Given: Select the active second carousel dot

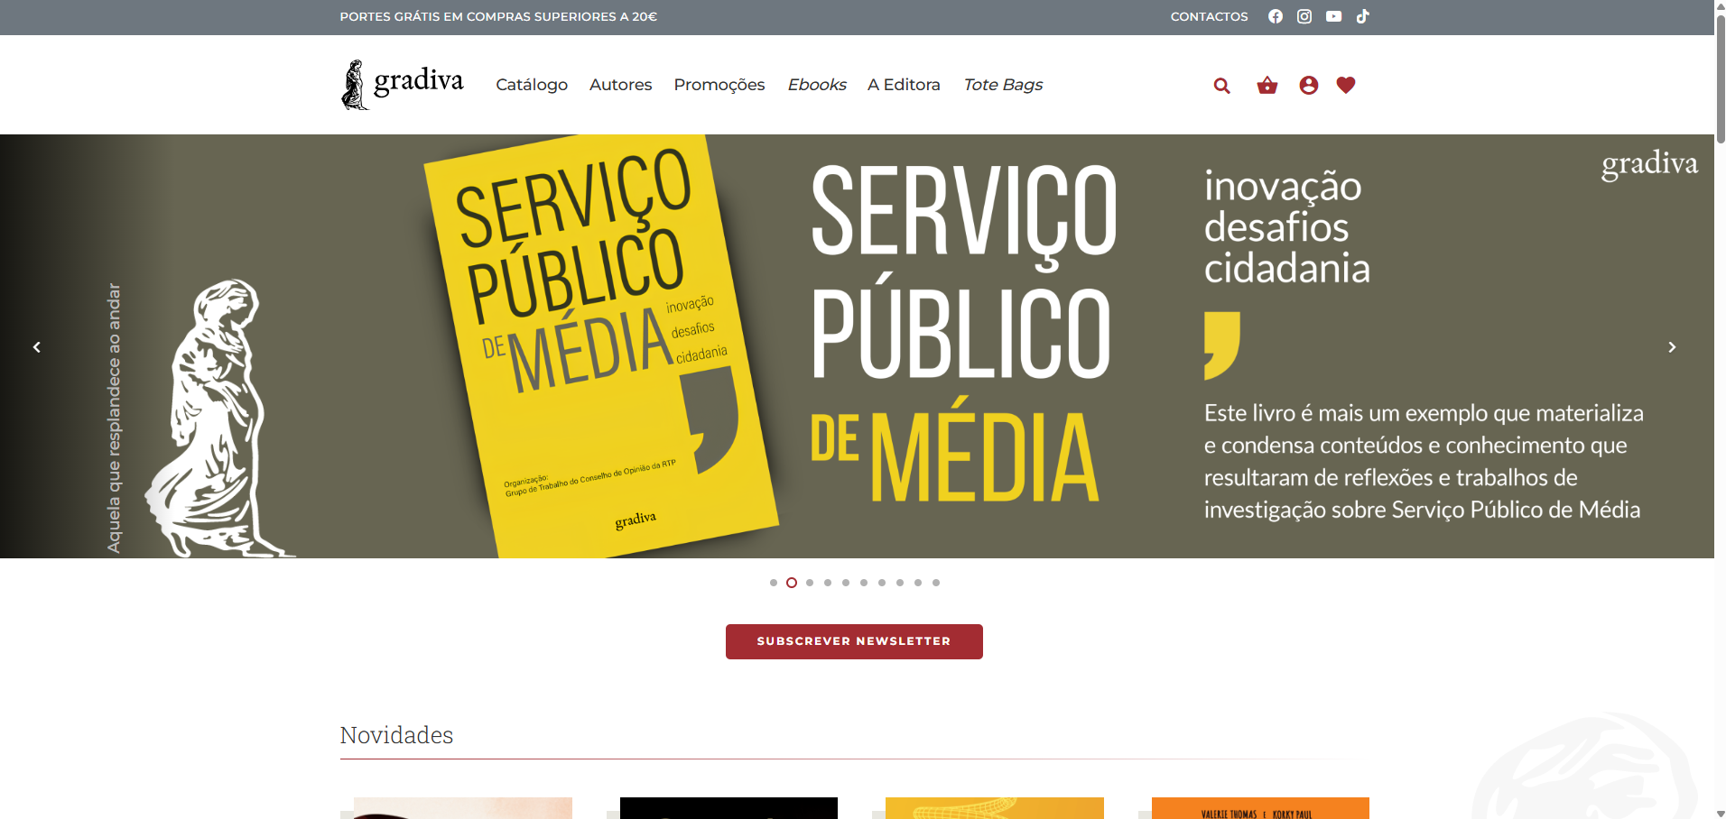Looking at the screenshot, I should (792, 583).
